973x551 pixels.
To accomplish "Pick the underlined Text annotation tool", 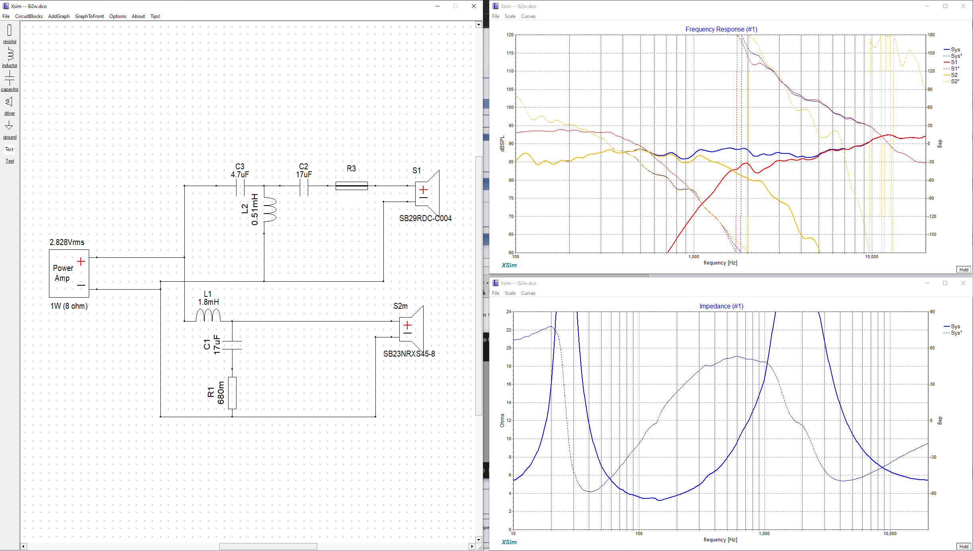I will 10,161.
